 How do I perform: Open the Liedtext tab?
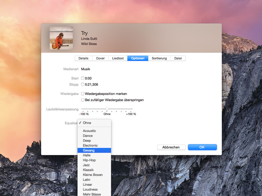(118, 58)
